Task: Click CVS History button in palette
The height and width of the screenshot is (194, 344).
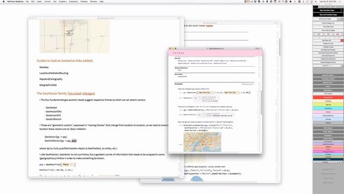Action: tap(328, 94)
